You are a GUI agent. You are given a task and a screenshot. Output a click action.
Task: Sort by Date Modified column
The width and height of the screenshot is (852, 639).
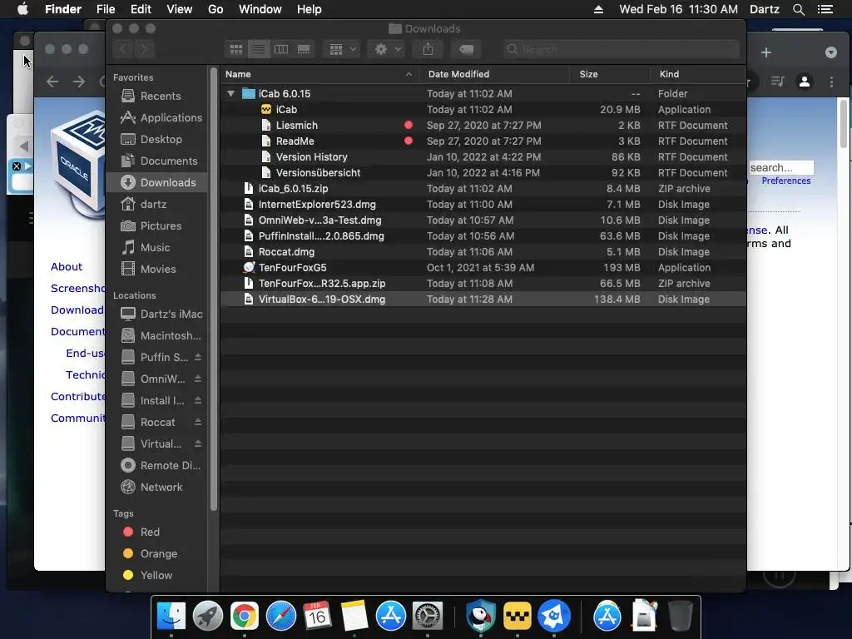(494, 74)
